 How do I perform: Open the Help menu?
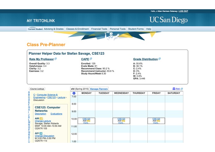[x=148, y=29]
